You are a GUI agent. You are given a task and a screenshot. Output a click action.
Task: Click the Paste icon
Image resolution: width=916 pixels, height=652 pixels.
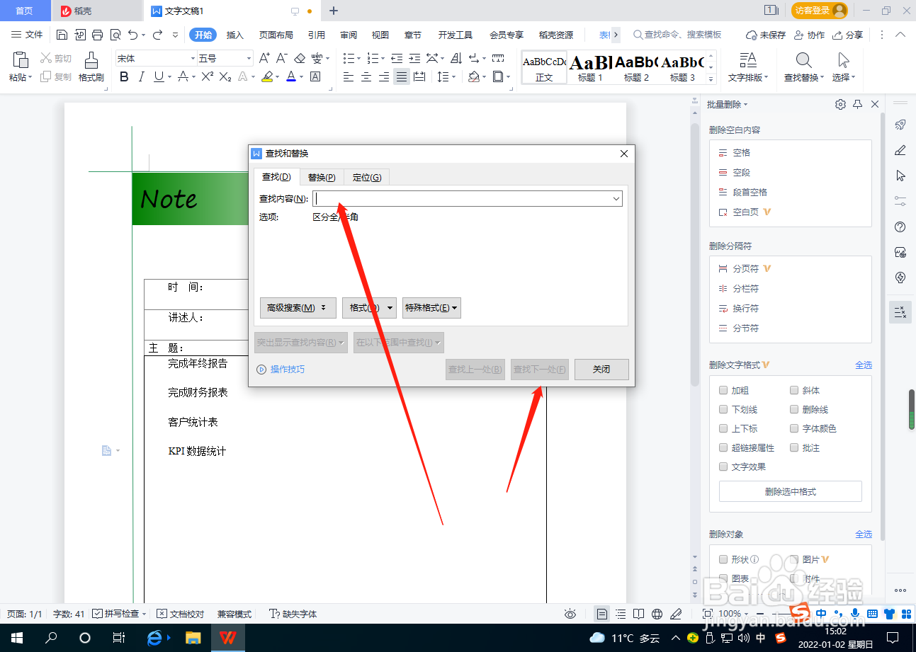[x=21, y=61]
